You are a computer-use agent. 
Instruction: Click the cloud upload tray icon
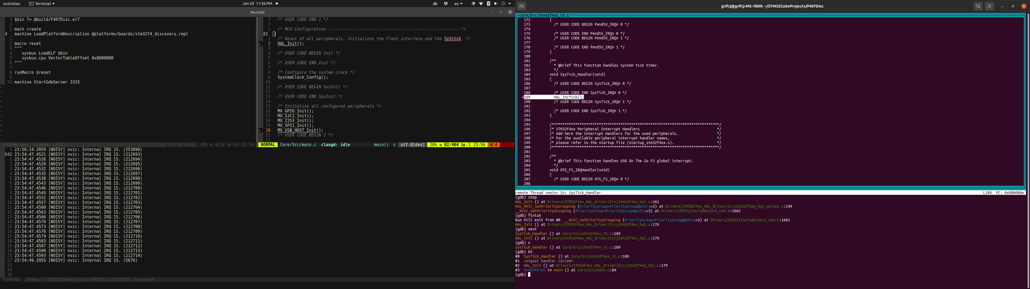435,3
